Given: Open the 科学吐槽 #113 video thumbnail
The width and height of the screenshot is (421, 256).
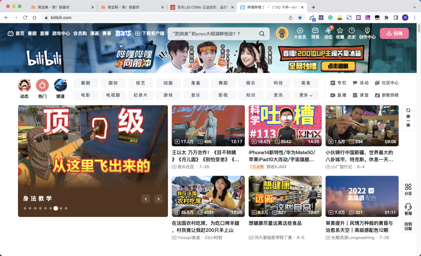Looking at the screenshot, I should 285,126.
